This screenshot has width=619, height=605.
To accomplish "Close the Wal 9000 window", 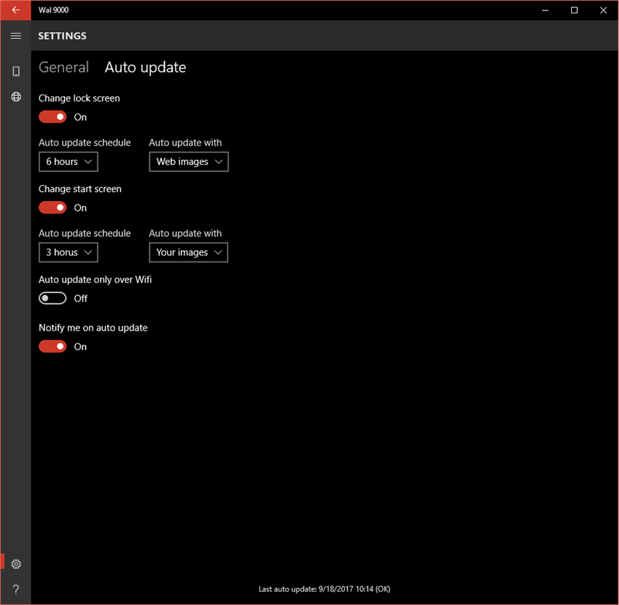I will (x=603, y=10).
